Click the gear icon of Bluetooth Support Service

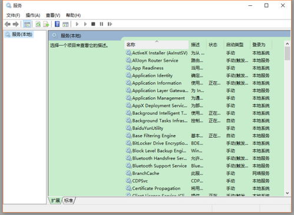[128, 166]
